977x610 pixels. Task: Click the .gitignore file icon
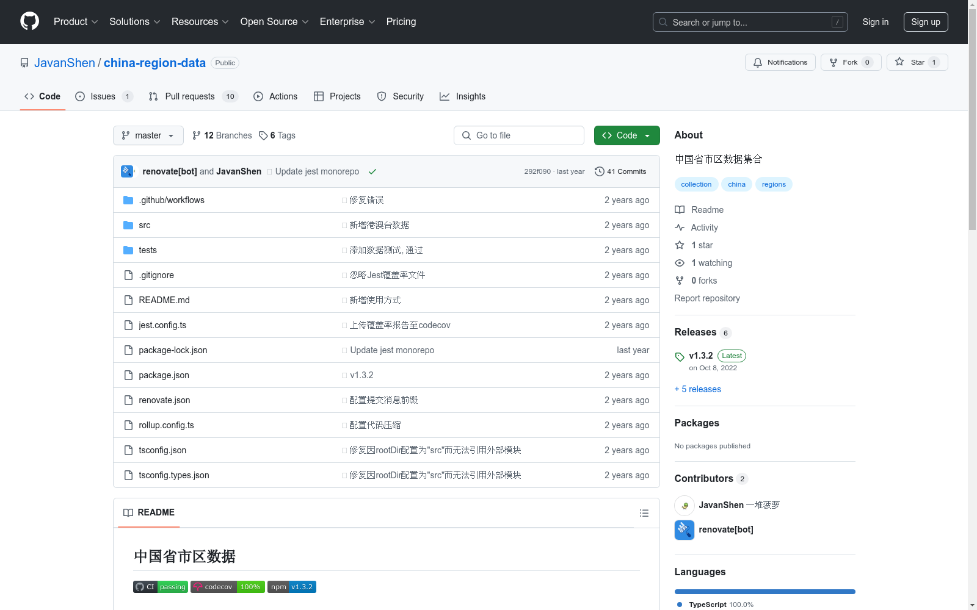tap(128, 275)
